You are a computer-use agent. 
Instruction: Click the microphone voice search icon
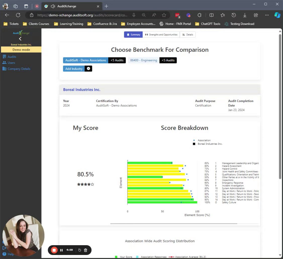click(x=134, y=15)
